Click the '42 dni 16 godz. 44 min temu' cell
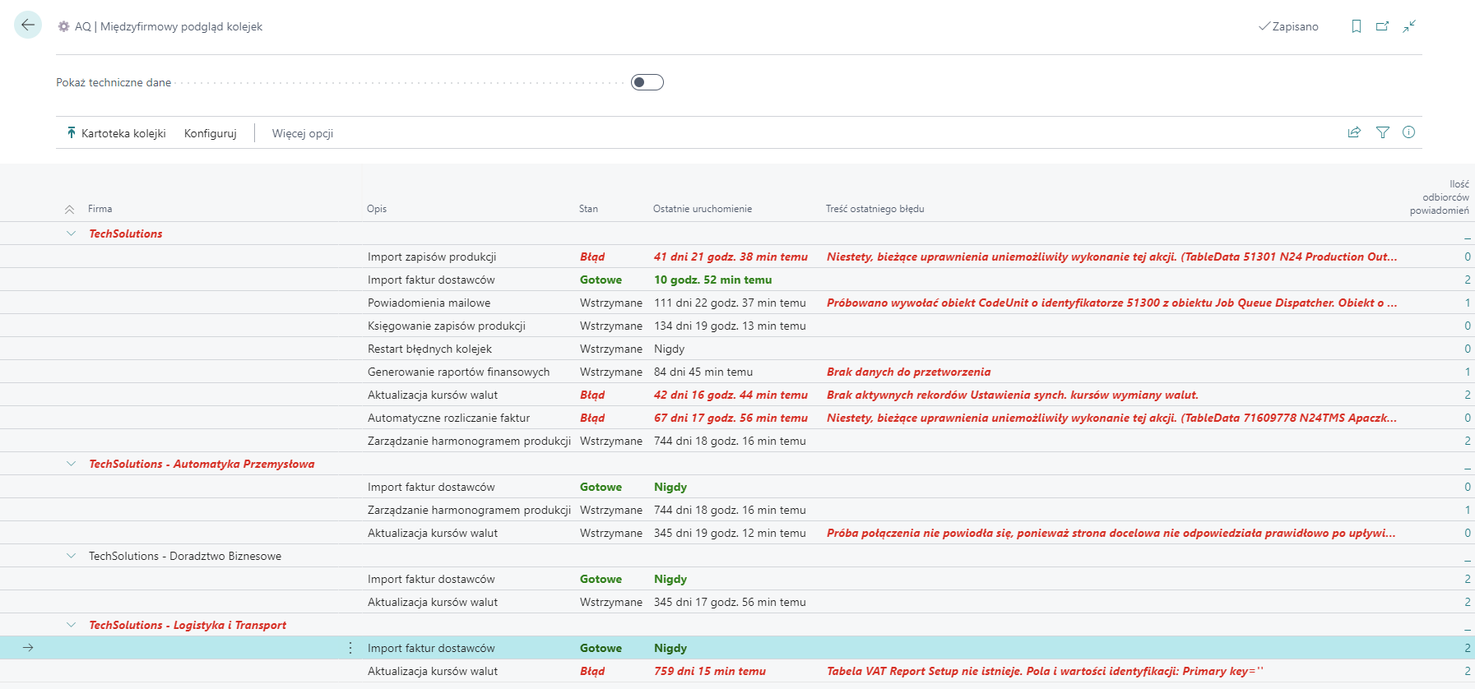Screen dimensions: 1475x689 click(x=731, y=395)
